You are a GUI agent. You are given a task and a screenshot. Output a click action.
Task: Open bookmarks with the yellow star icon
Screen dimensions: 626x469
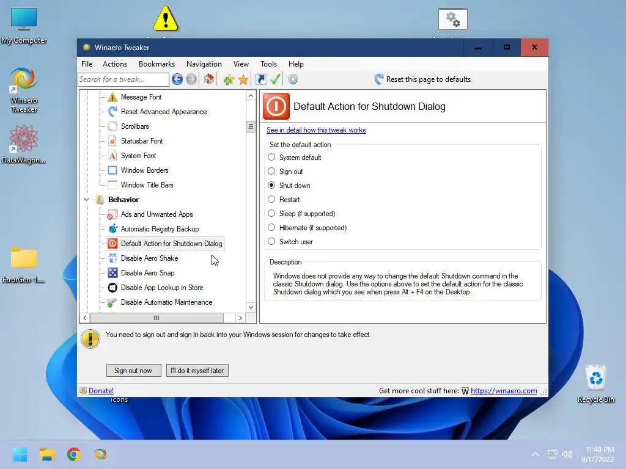point(243,79)
